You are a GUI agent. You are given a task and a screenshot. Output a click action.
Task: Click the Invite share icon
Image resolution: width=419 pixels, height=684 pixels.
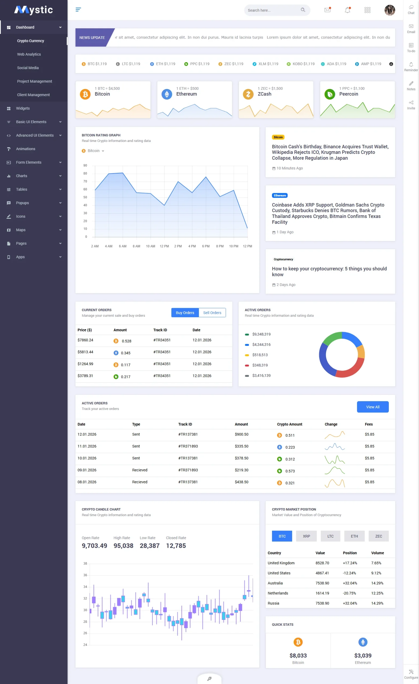411,105
